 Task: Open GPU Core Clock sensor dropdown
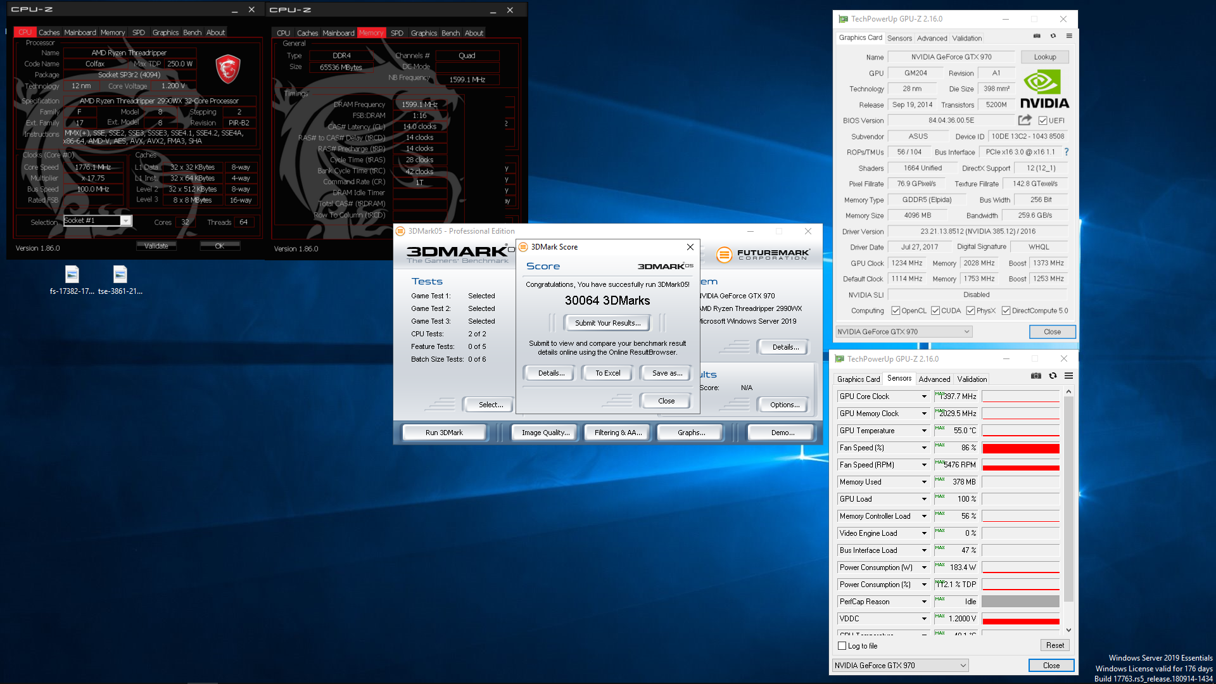coord(924,396)
